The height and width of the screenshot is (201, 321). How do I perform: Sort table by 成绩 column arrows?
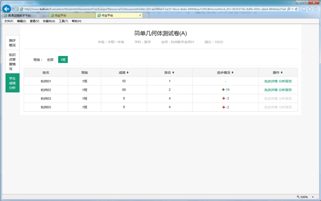[x=127, y=72]
